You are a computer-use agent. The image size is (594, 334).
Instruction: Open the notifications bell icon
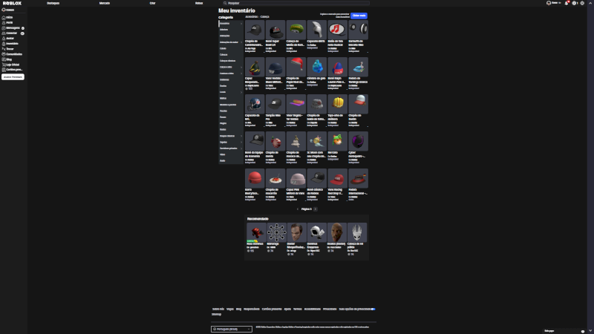pyautogui.click(x=567, y=3)
